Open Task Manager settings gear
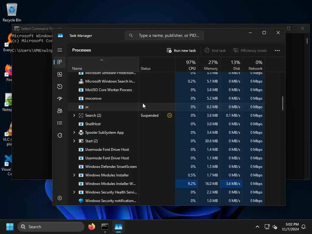 click(x=60, y=198)
